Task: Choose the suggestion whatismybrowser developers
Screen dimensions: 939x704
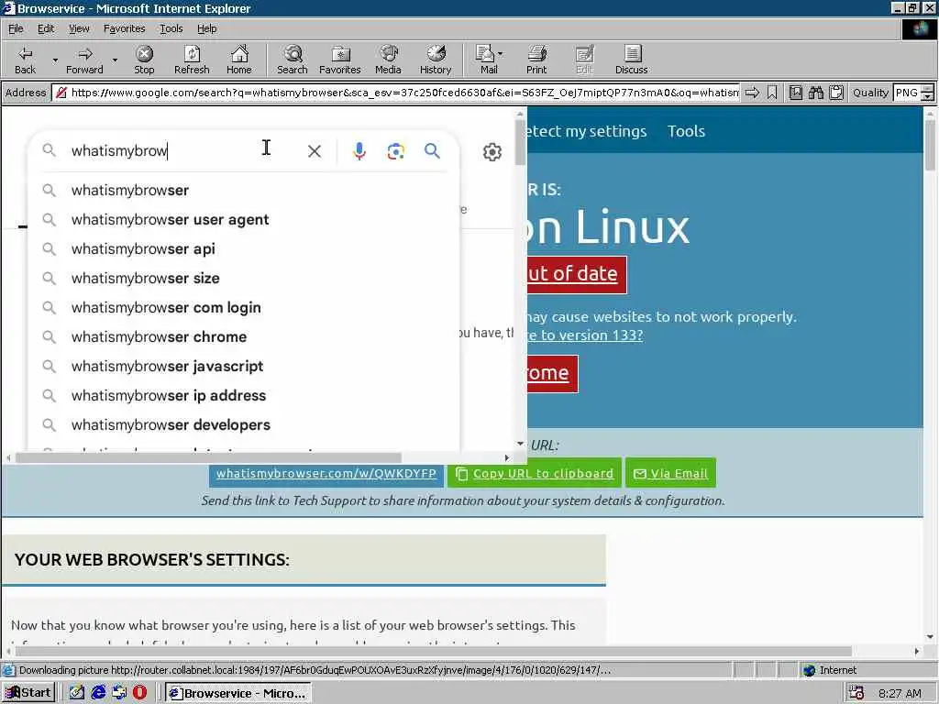Action: click(243, 425)
